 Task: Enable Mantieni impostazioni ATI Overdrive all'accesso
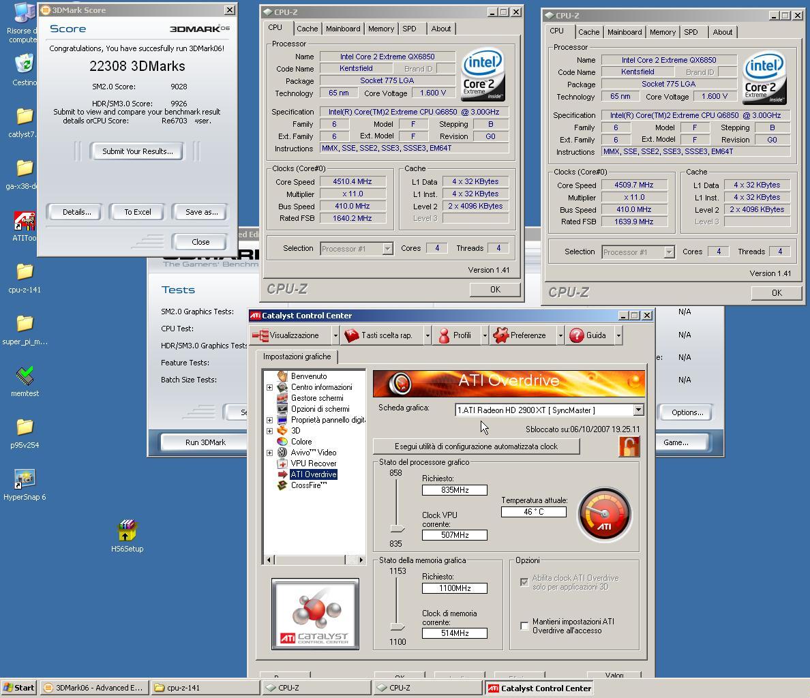(x=524, y=626)
